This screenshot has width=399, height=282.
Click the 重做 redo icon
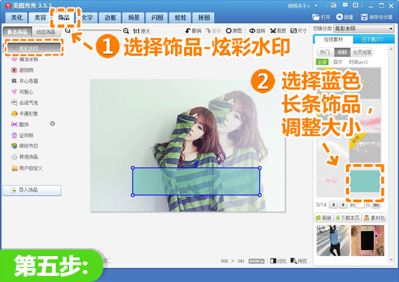point(208,31)
